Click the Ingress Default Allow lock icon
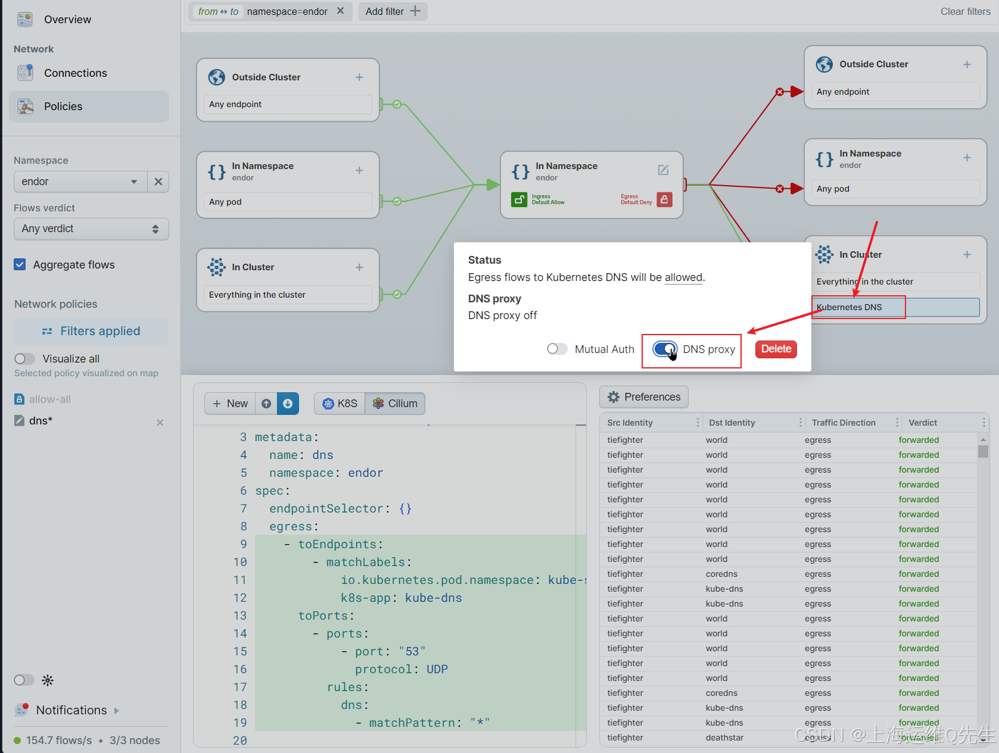999x753 pixels. click(x=519, y=199)
